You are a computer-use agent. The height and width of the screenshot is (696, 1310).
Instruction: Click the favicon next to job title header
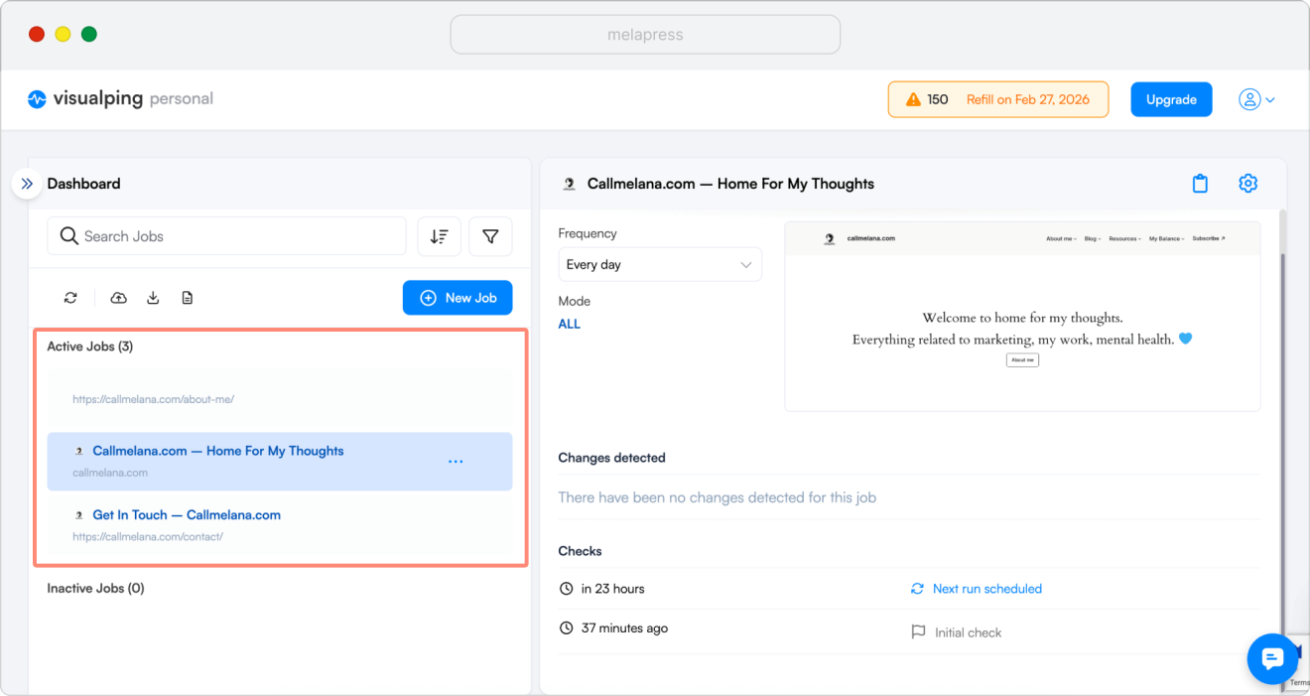tap(570, 184)
